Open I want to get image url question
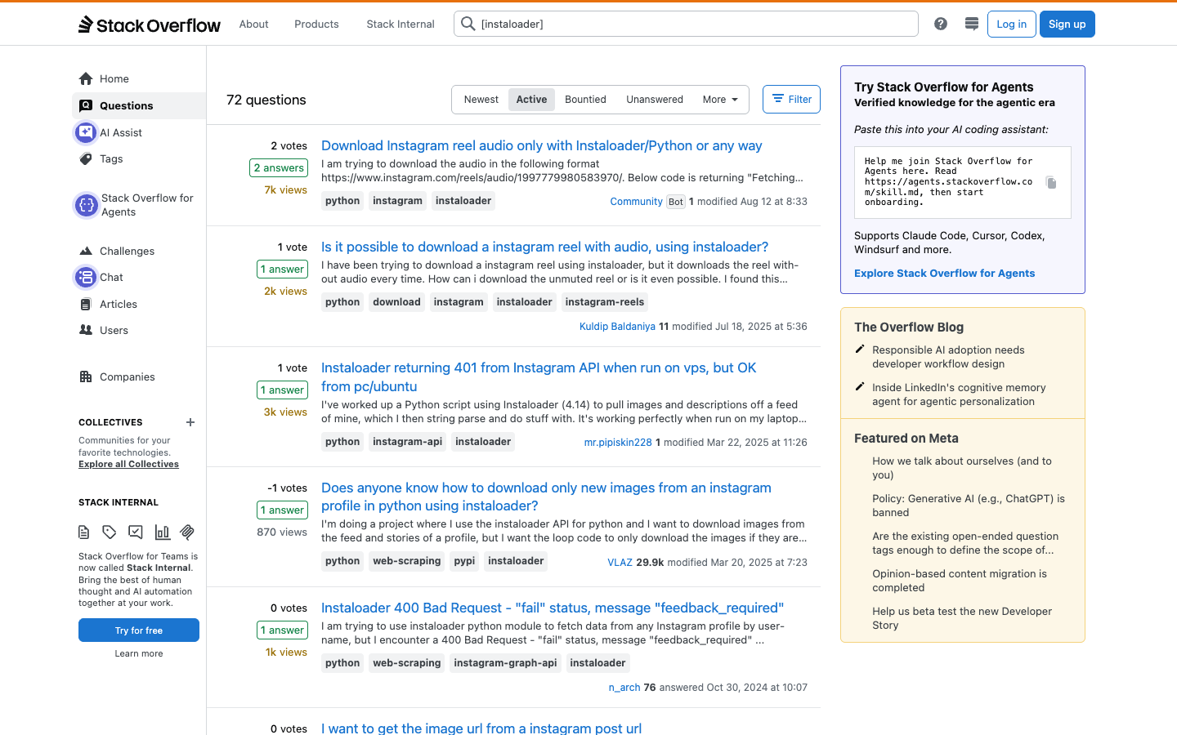The image size is (1177, 735). coord(481,728)
